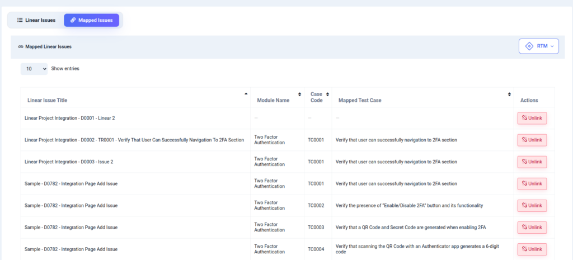This screenshot has width=573, height=260.
Task: Click the link icon beside Mapped Linear Issues
Action: pos(21,47)
